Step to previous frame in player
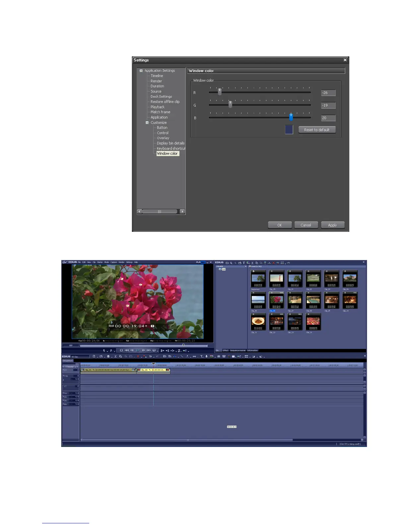Viewport: 406px width, 526px height. pos(132,350)
